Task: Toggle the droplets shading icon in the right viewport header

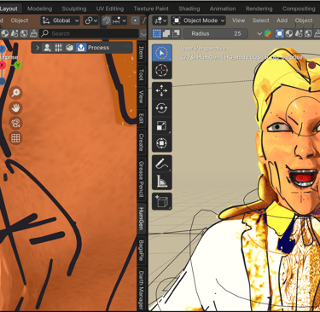Action: click(299, 34)
